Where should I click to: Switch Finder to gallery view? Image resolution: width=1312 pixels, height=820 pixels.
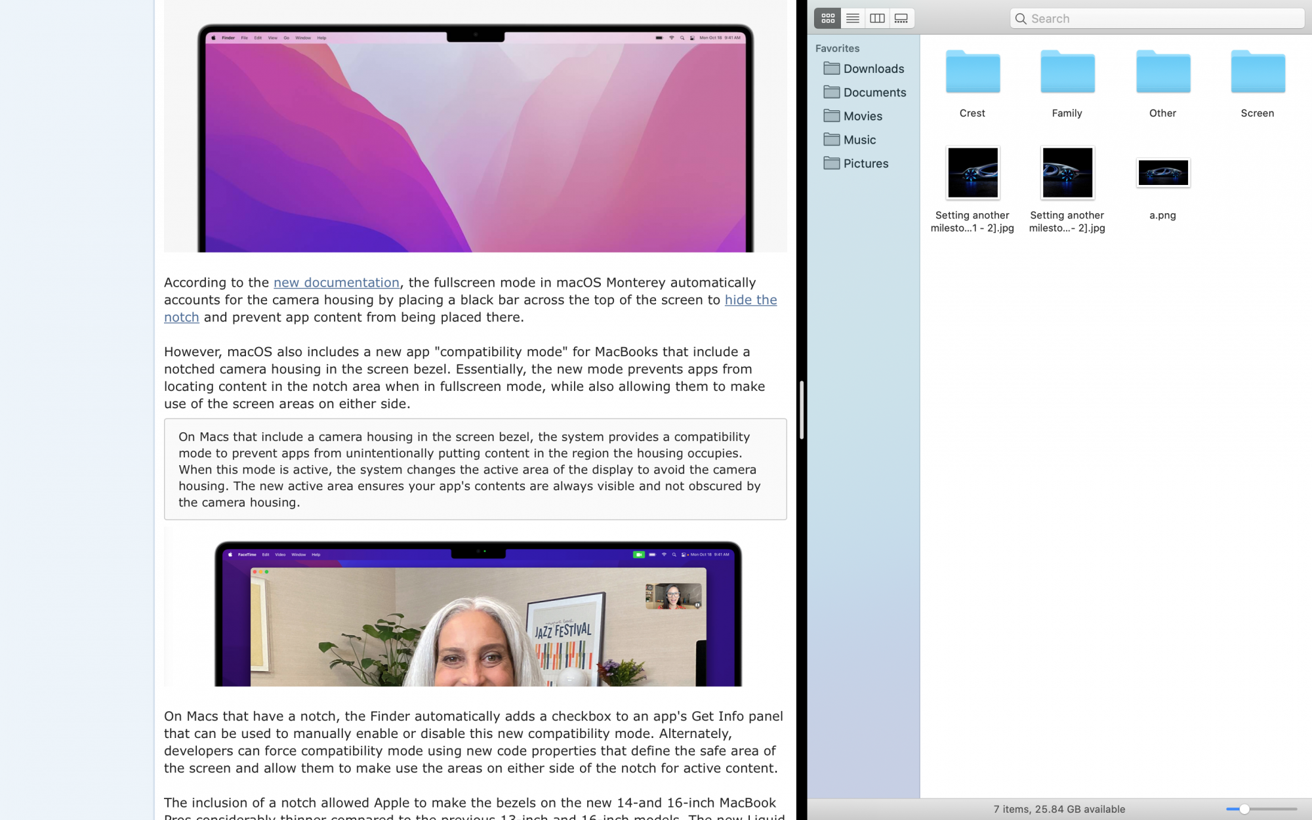click(901, 18)
